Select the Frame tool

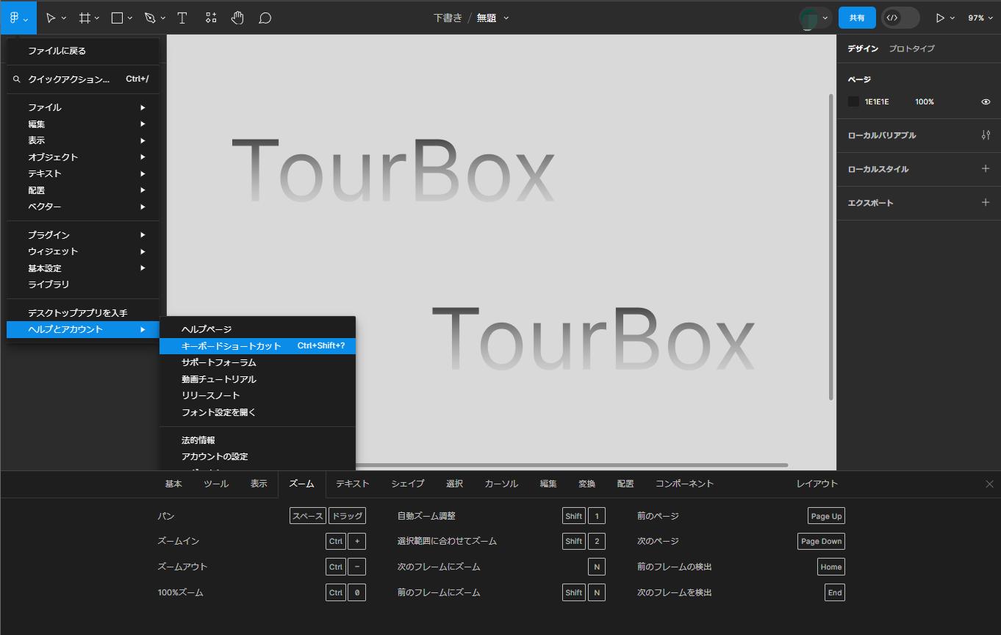[x=85, y=18]
